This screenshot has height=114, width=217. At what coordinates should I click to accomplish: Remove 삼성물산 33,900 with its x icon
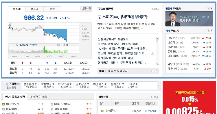pyautogui.click(x=36, y=87)
